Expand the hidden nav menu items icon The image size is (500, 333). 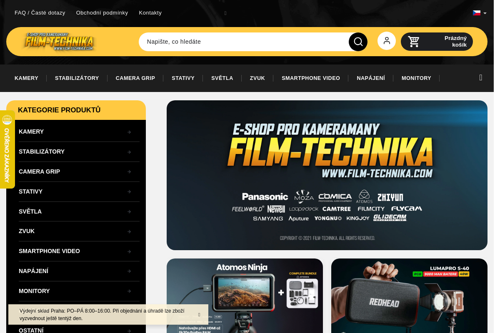coord(481,78)
